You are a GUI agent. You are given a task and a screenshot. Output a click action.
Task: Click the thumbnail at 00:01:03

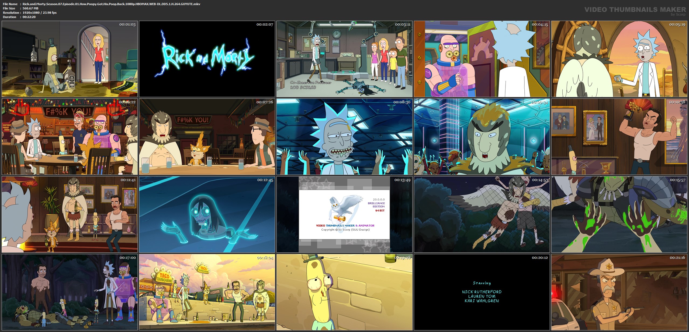[x=70, y=59]
